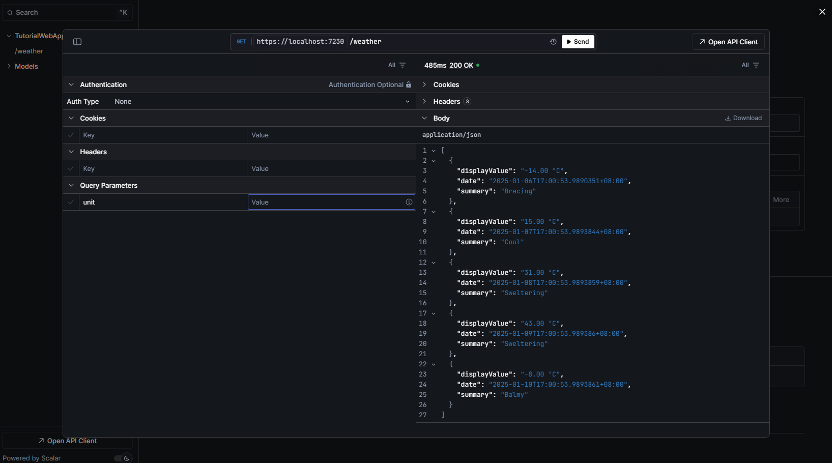Toggle the sidebar panel icon
This screenshot has height=463, width=832.
pos(77,42)
